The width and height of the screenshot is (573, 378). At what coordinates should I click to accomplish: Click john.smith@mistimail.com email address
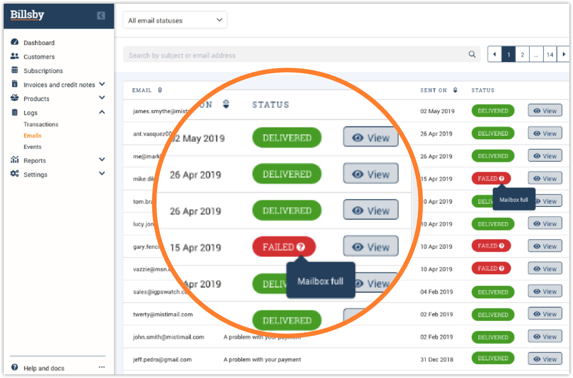pyautogui.click(x=169, y=337)
